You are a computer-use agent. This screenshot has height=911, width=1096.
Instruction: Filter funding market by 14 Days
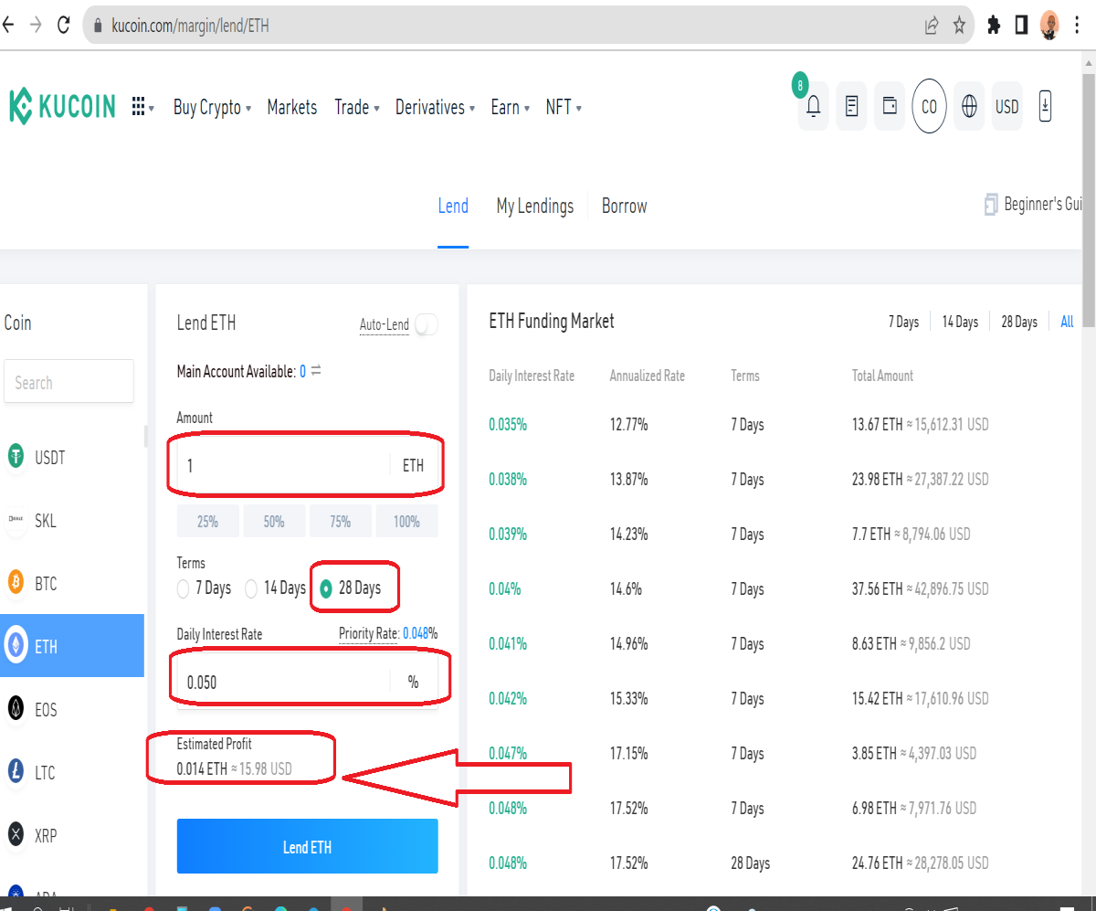point(960,322)
